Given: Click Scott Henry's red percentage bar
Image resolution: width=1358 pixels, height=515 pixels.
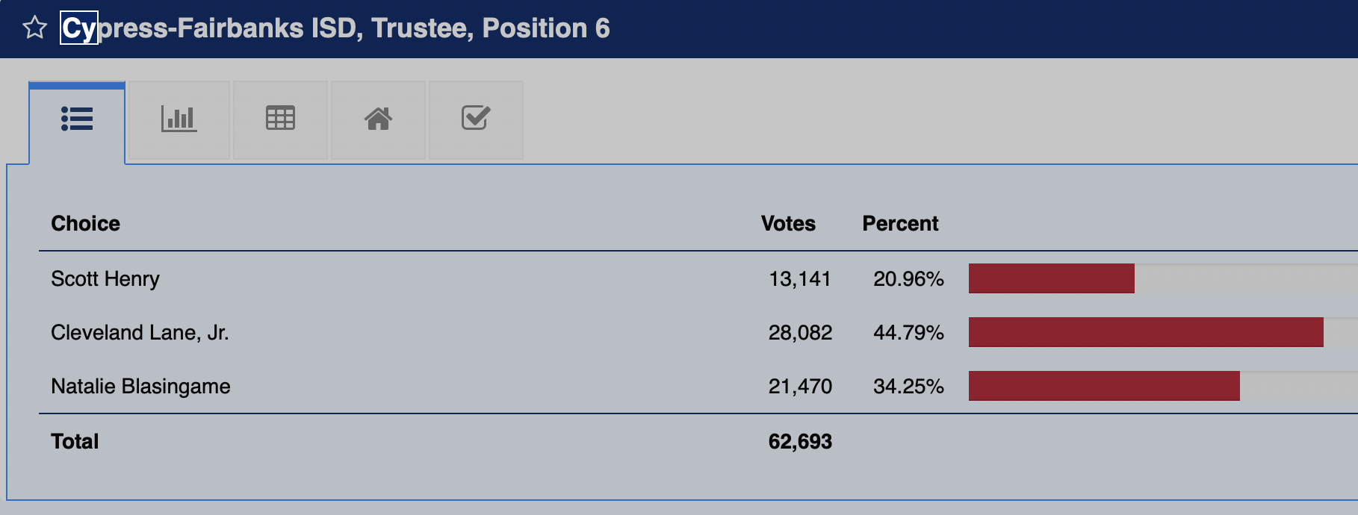Looking at the screenshot, I should point(1051,279).
